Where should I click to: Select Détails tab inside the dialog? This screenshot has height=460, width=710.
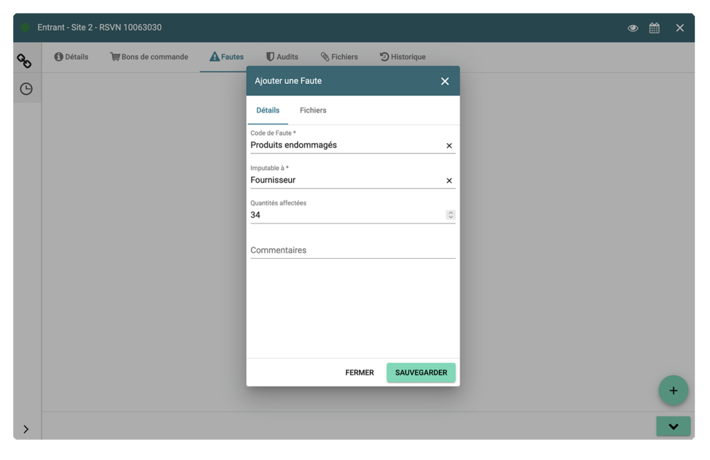pyautogui.click(x=268, y=110)
